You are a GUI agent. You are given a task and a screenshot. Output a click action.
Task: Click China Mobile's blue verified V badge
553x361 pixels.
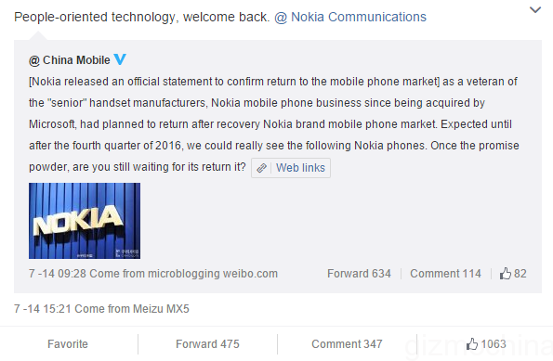[120, 59]
